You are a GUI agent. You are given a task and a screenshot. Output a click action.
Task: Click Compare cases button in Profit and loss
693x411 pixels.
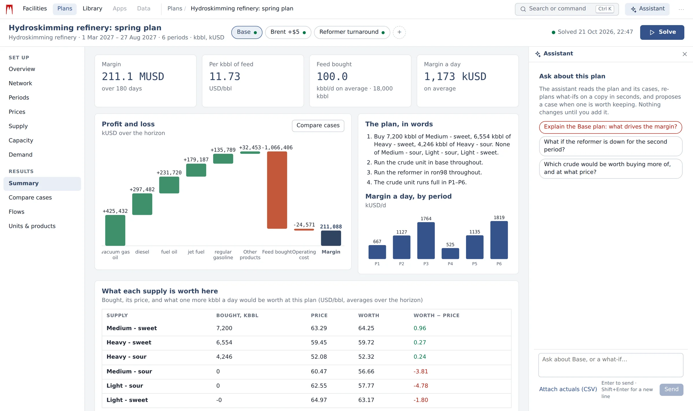[x=318, y=126]
